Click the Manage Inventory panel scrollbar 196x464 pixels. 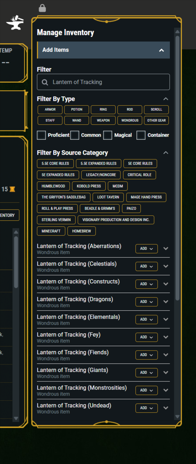coord(177,168)
